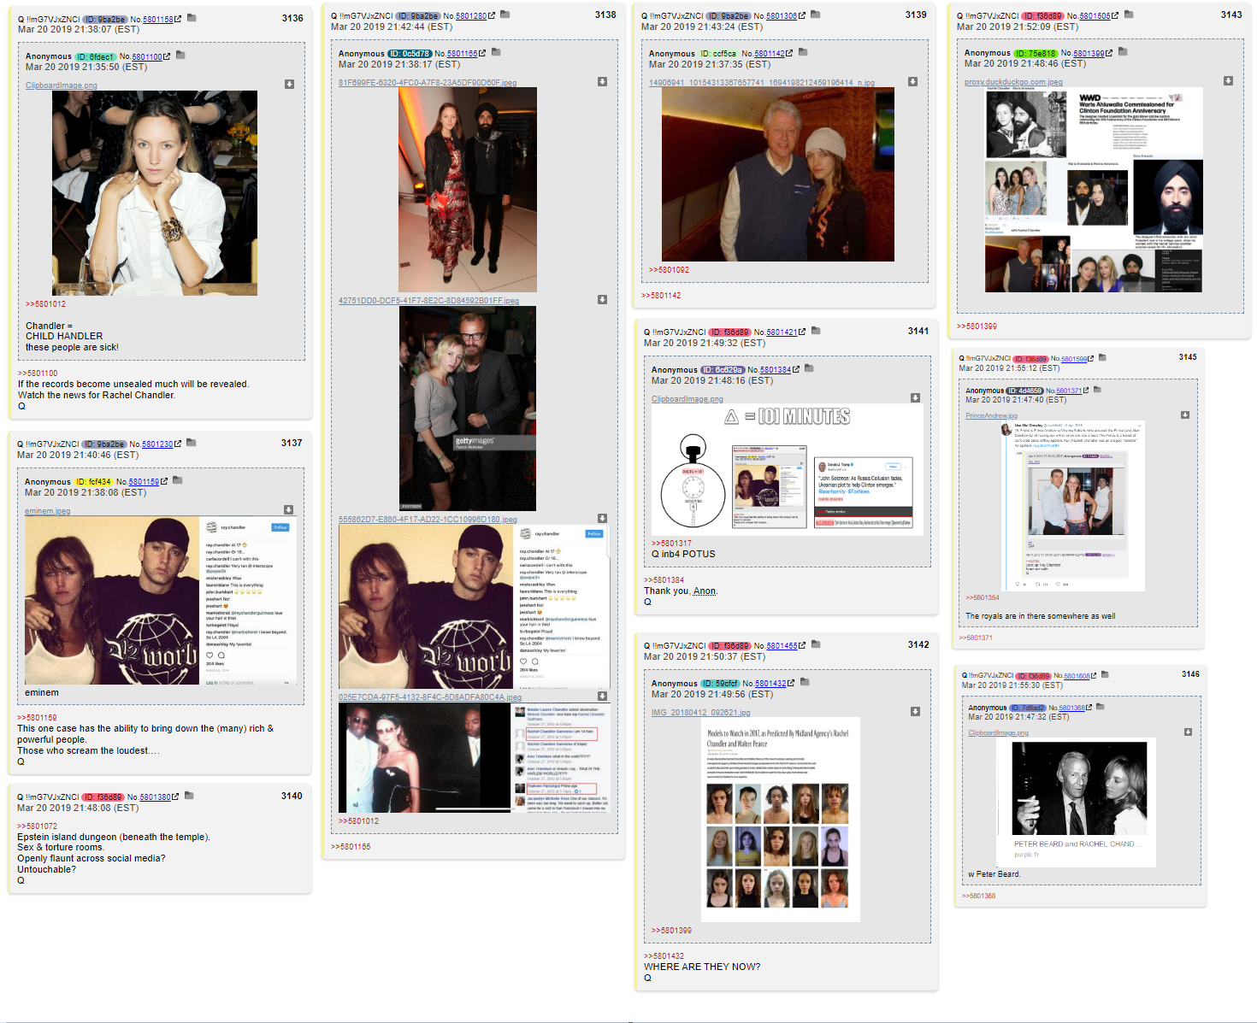Screen dimensions: 1257x1023
Task: Follow reply link >>5801100
Action: tap(38, 373)
